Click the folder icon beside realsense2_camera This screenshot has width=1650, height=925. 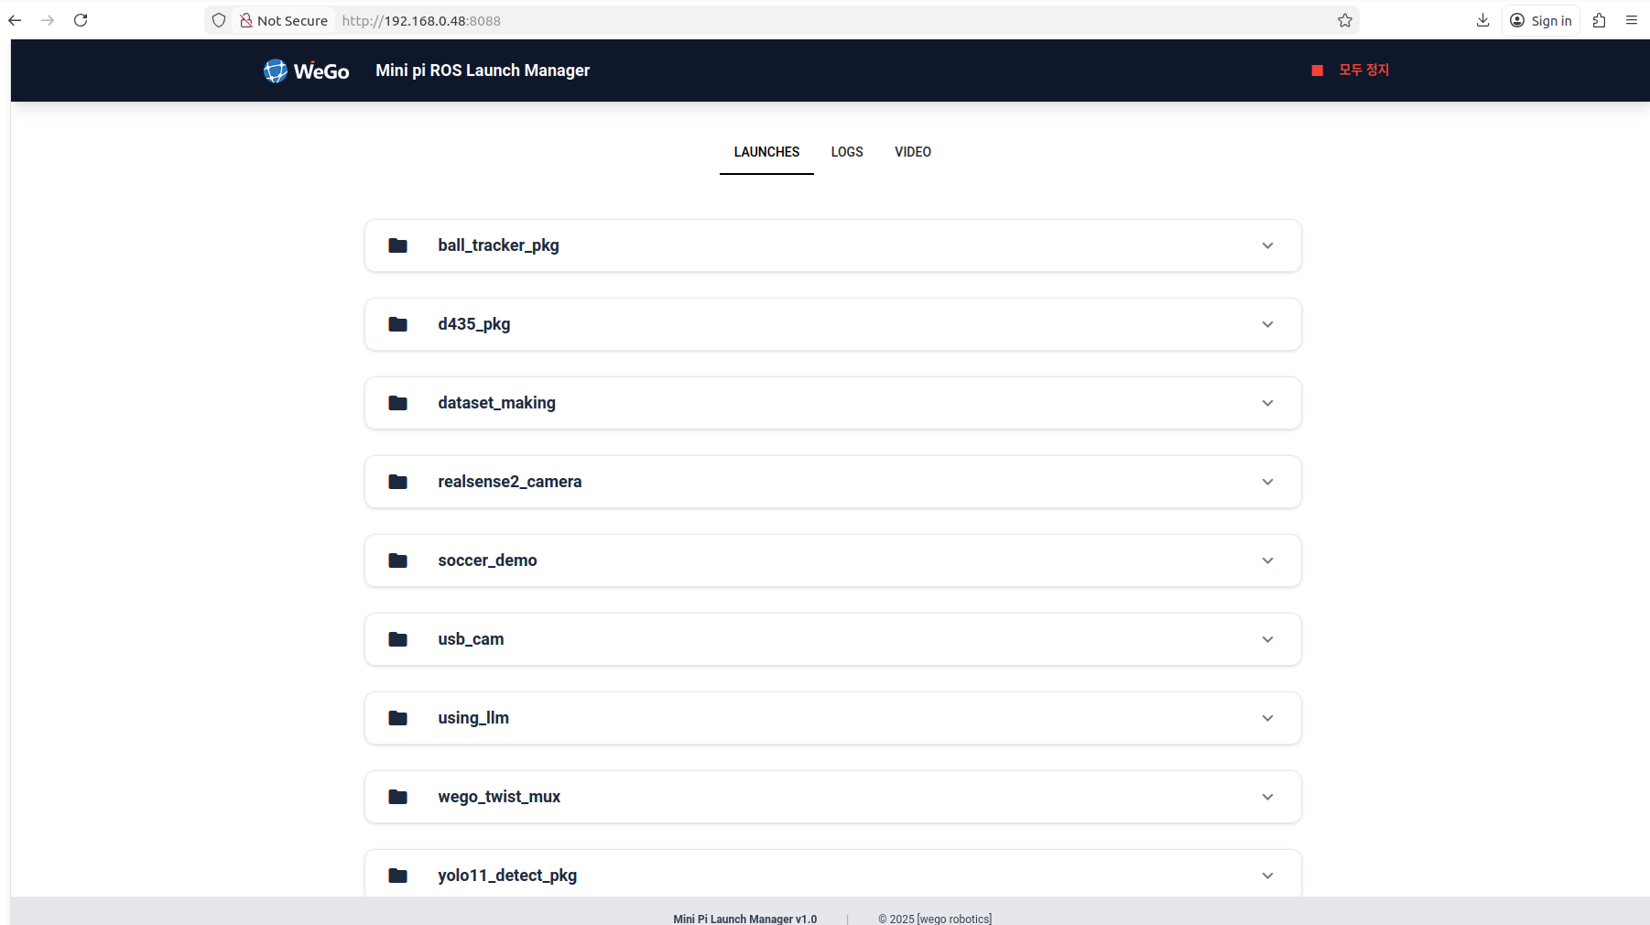[397, 482]
